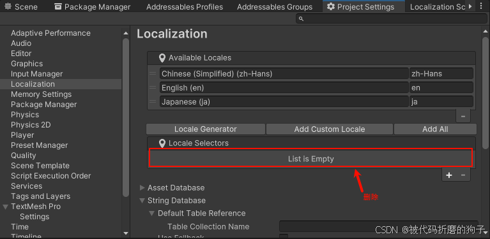Click the Locale Selectors pin icon
Image resolution: width=490 pixels, height=239 pixels.
pos(162,143)
